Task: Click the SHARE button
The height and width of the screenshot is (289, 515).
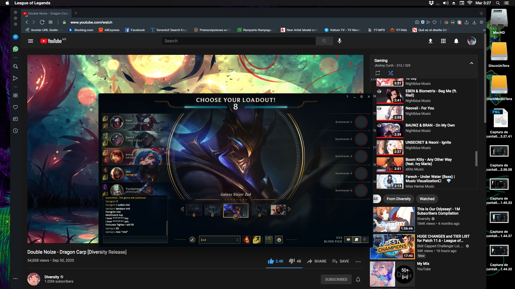Action: [317, 261]
